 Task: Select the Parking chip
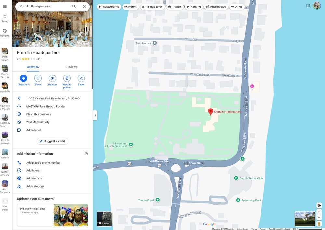194,6
